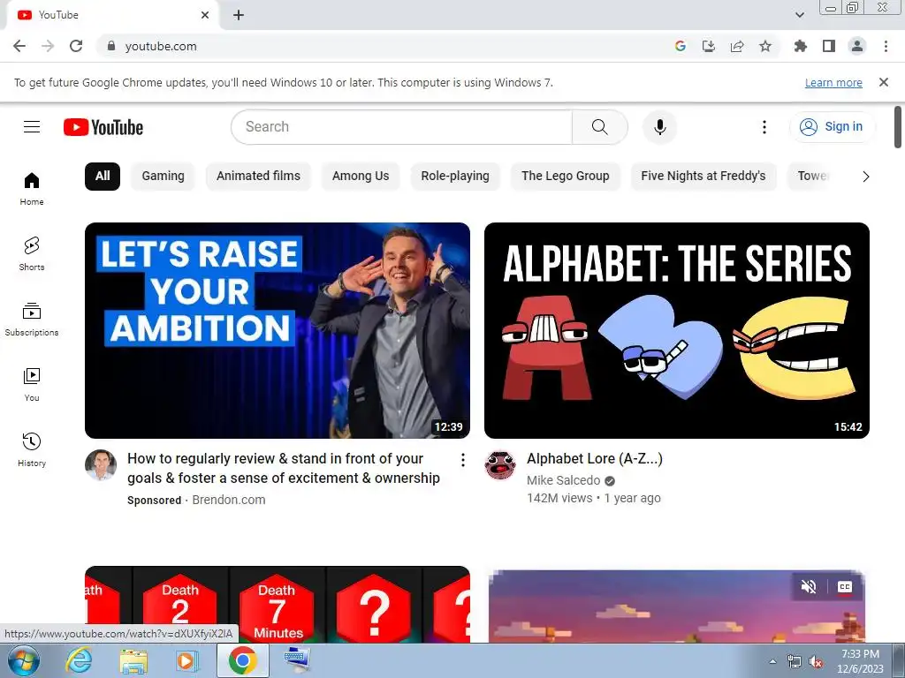
Task: Open the You section in sidebar
Action: [32, 385]
